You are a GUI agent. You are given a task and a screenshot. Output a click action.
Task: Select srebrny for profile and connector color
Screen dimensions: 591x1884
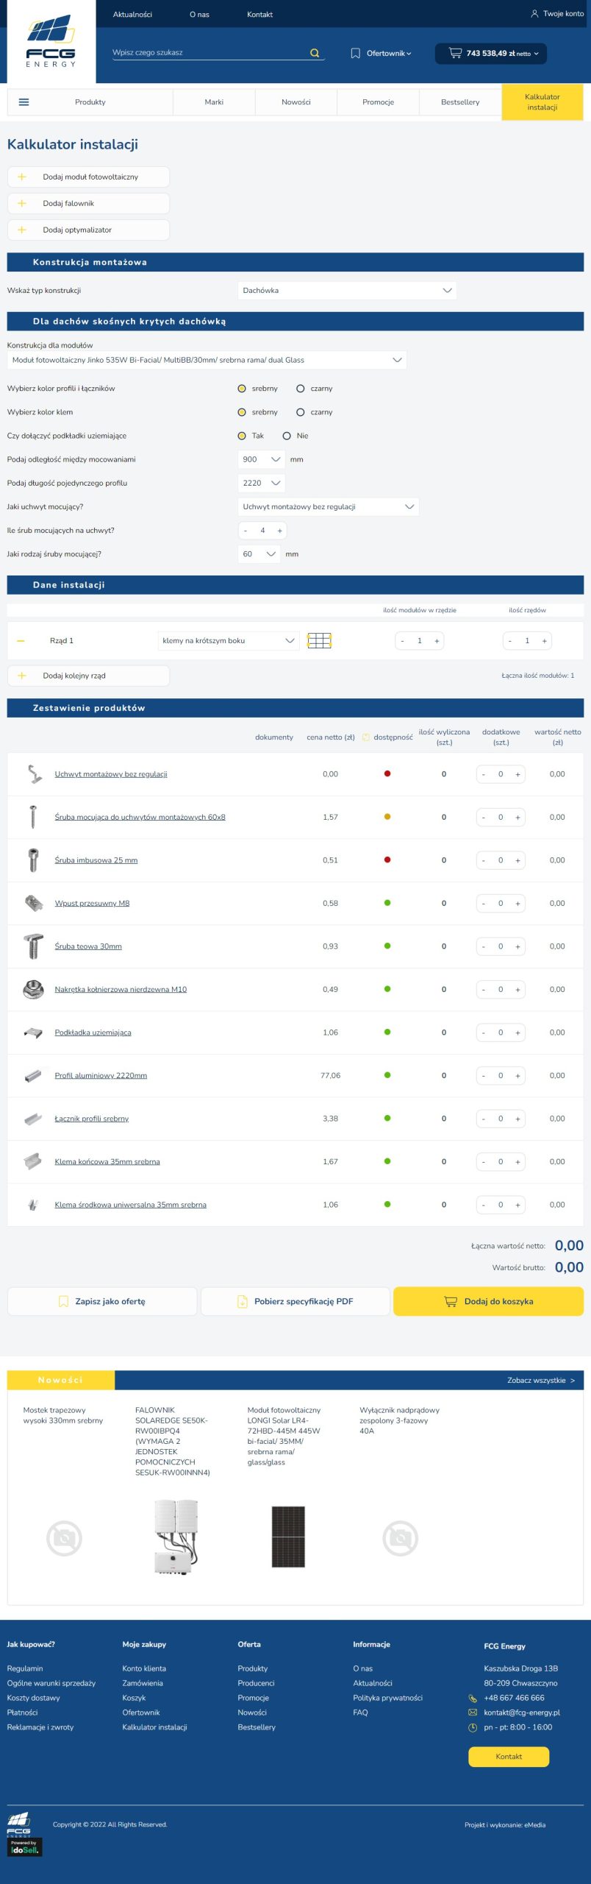[x=242, y=389]
